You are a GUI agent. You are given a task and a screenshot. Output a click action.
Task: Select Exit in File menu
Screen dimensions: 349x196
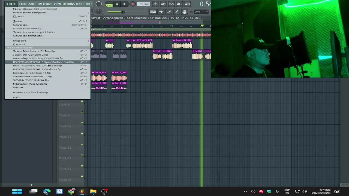[x=47, y=97]
